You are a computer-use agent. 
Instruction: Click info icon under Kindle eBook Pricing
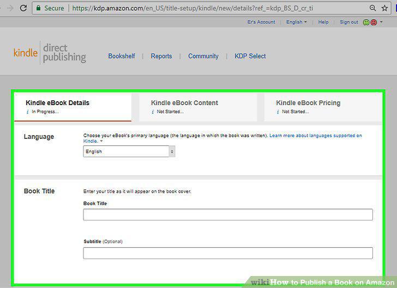click(278, 112)
